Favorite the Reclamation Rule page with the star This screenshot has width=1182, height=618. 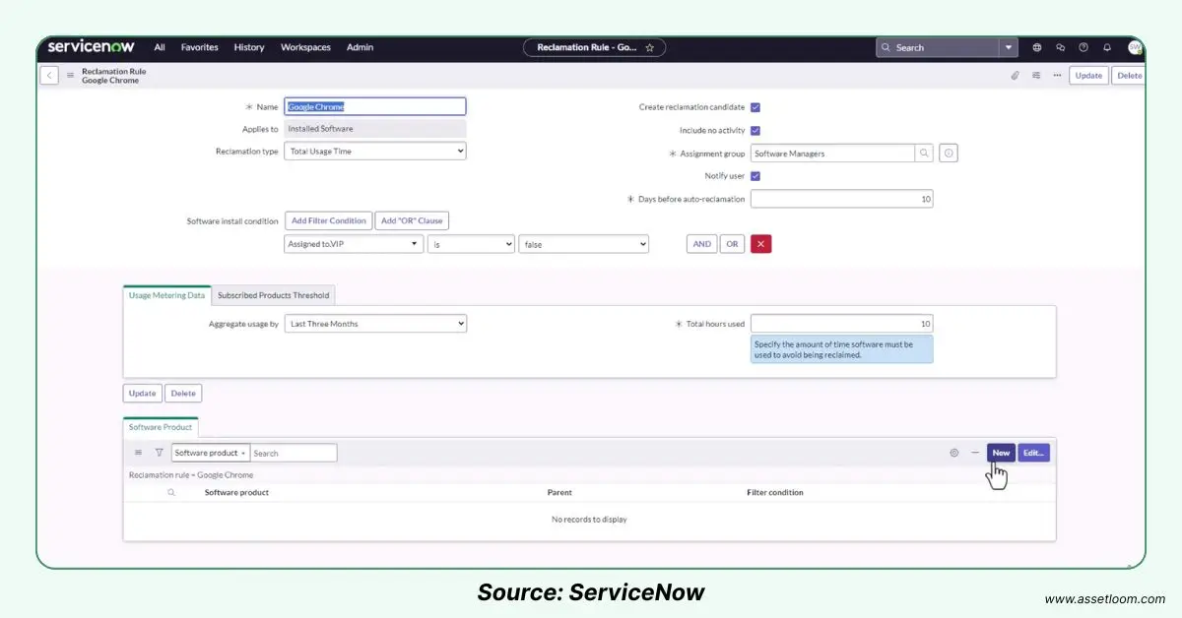pyautogui.click(x=649, y=47)
